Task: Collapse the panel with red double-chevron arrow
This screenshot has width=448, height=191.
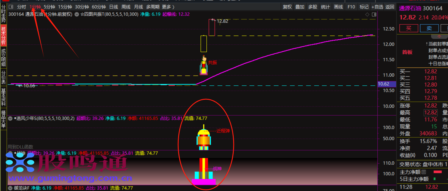Action: 439,36
